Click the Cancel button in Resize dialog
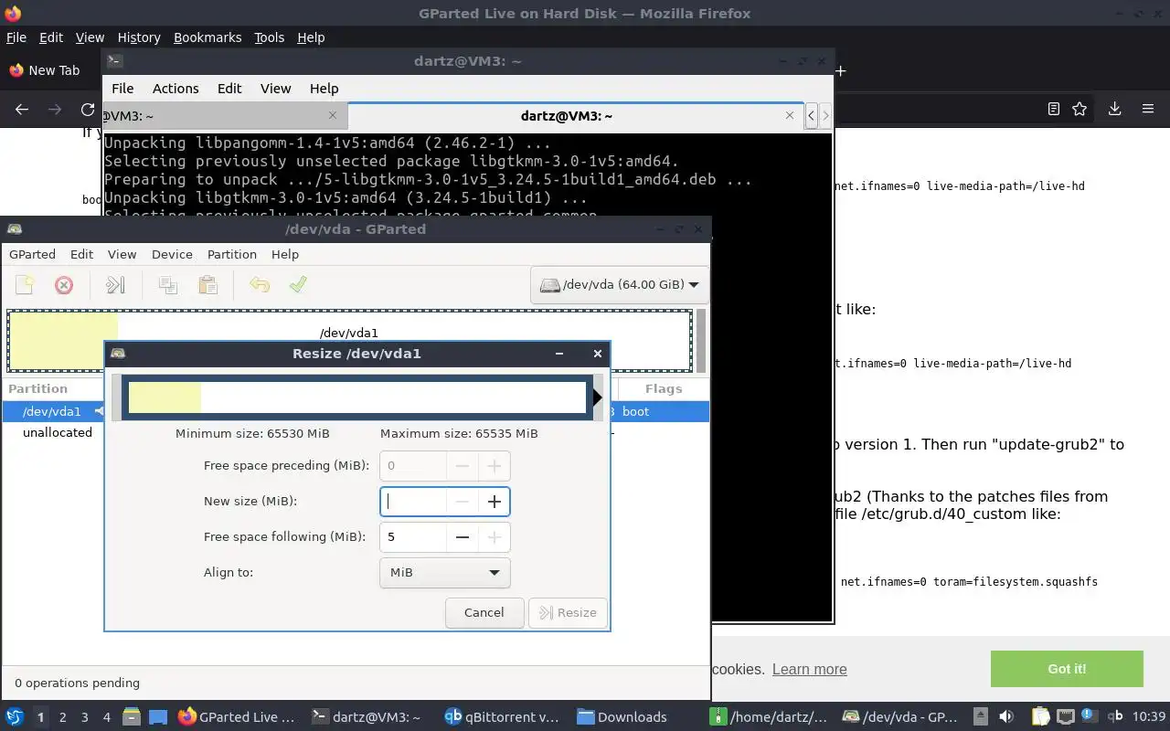The image size is (1170, 731). [484, 612]
